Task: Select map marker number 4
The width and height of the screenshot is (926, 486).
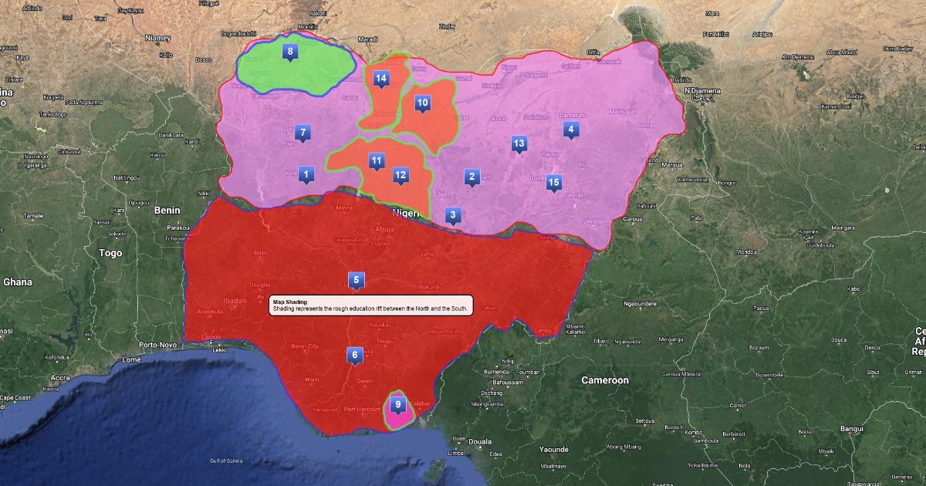Action: tap(570, 130)
